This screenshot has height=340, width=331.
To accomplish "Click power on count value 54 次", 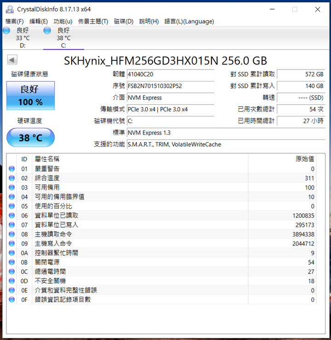I will point(301,109).
